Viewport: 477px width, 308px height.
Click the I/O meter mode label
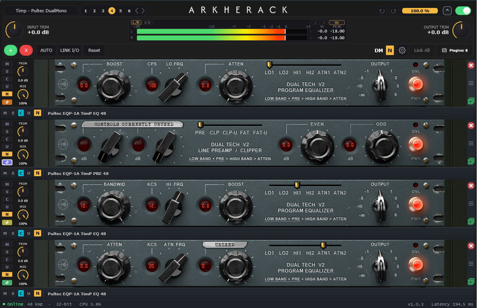click(147, 23)
